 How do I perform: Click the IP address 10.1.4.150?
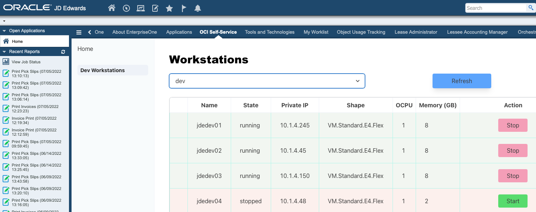pos(295,176)
